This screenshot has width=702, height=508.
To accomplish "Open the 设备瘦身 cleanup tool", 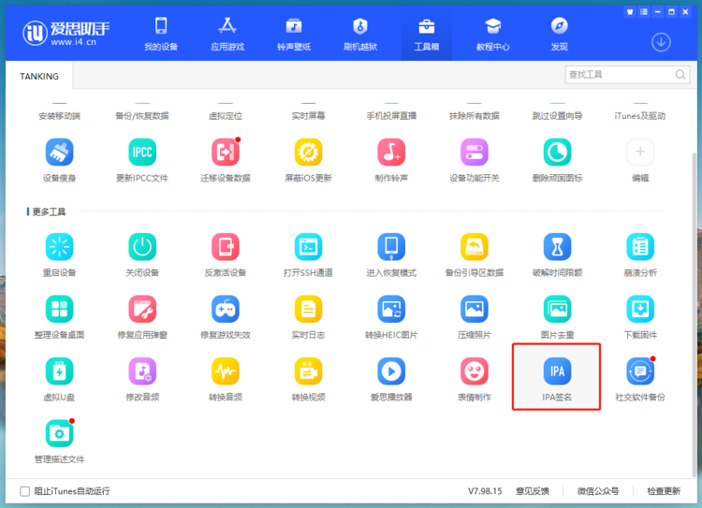I will [x=59, y=152].
